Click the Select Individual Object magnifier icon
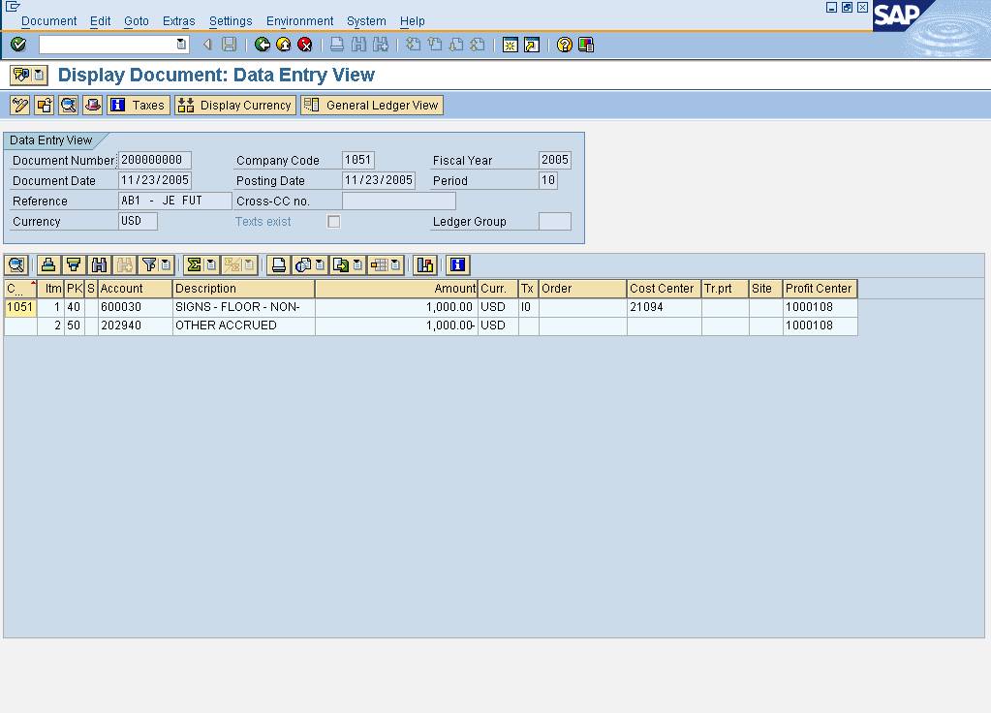Image resolution: width=991 pixels, height=713 pixels. pyautogui.click(x=68, y=105)
